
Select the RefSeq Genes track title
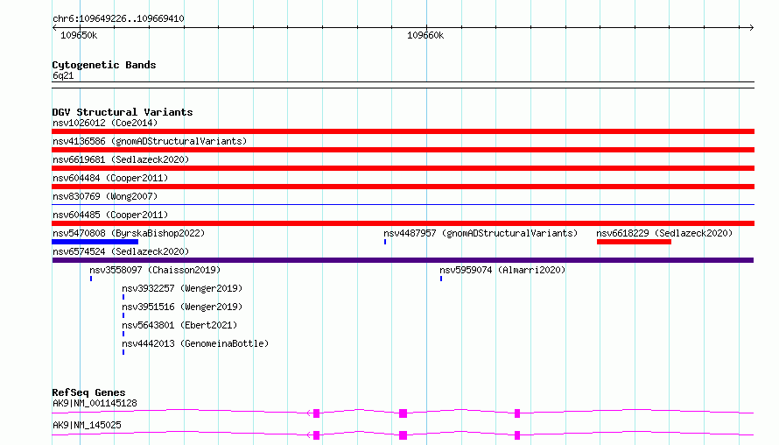point(88,392)
